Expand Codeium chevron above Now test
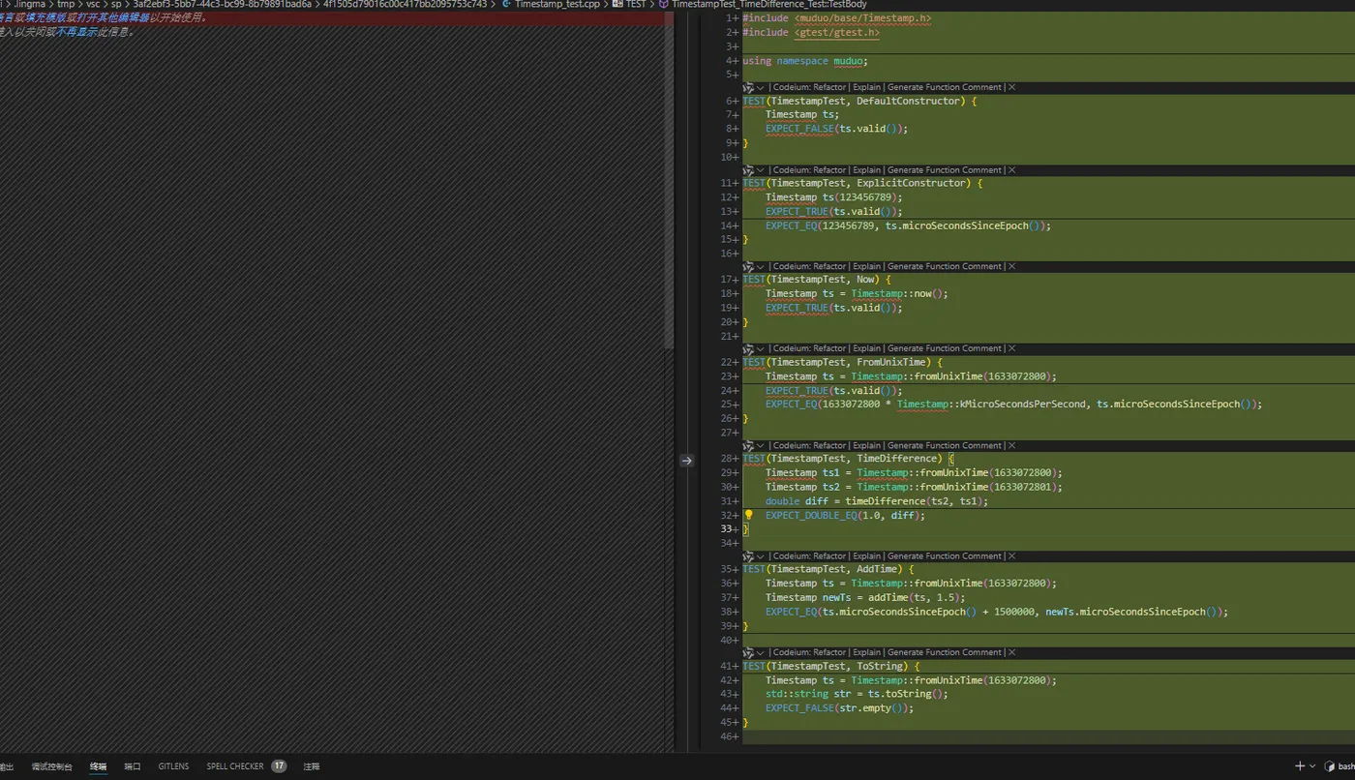Screen dimensions: 1355x780 coord(761,266)
